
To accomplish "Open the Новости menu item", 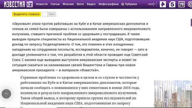I will (x=42, y=4).
